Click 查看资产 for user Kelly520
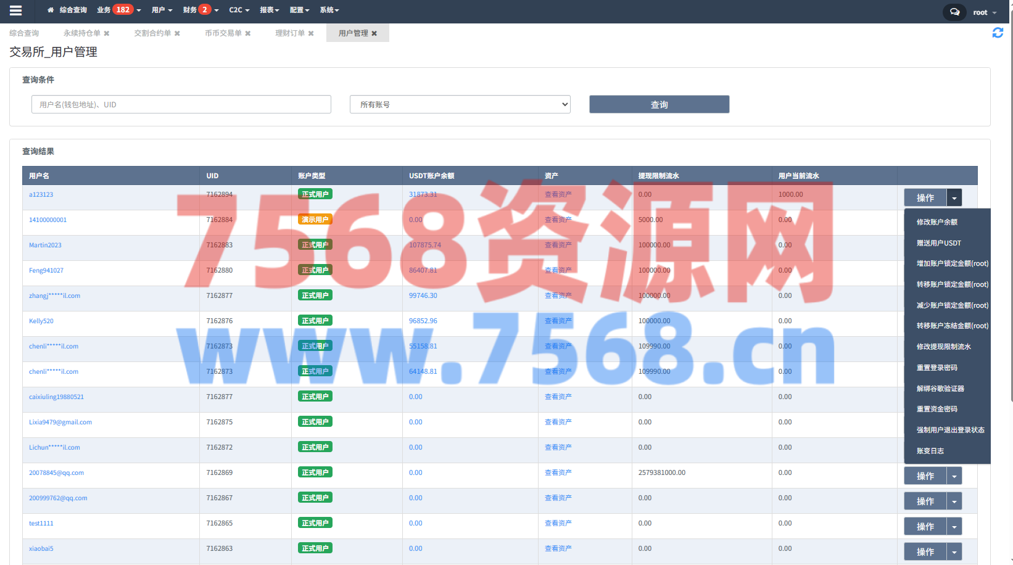Image resolution: width=1013 pixels, height=565 pixels. [x=558, y=321]
